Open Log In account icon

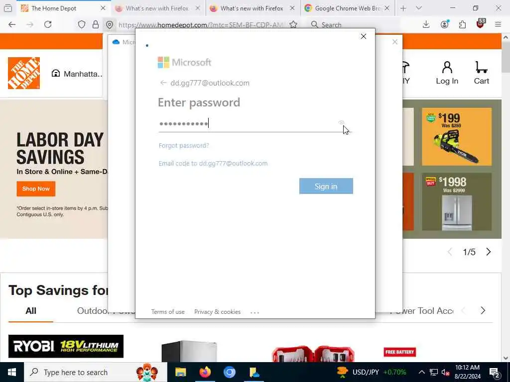447,73
